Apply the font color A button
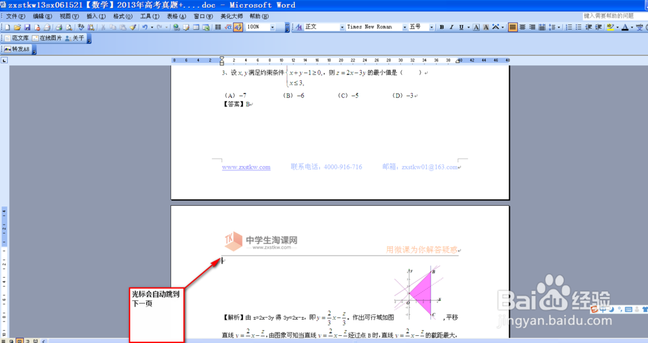The image size is (648, 343). pyautogui.click(x=625, y=27)
